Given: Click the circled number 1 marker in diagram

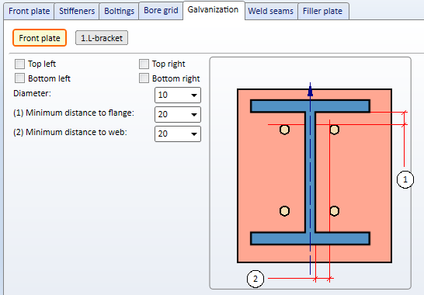Looking at the screenshot, I should point(405,179).
